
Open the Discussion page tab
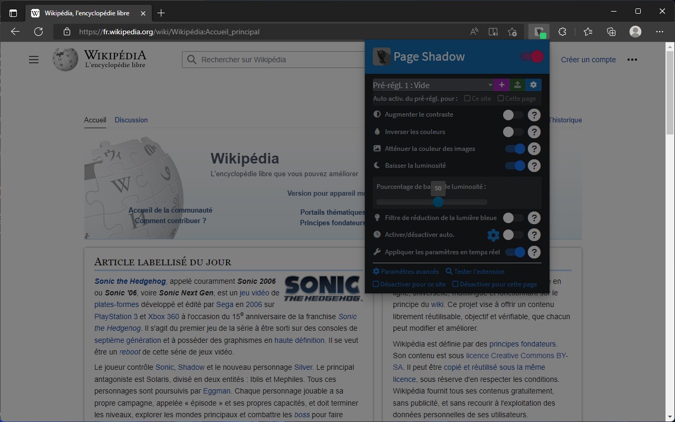pyautogui.click(x=131, y=120)
